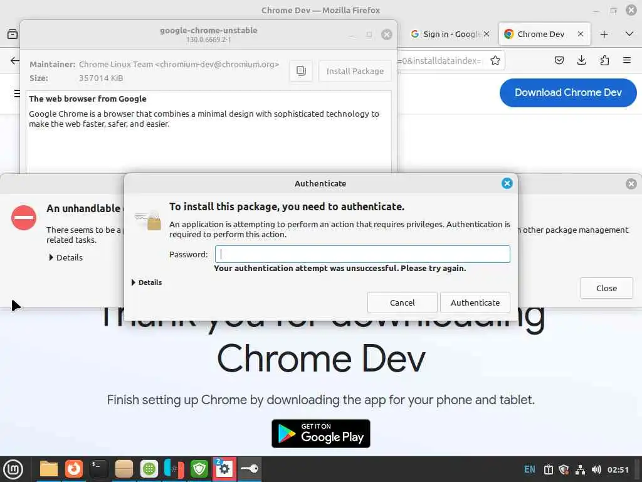Open the Linux Mint start menu
Screen dimensions: 642x482
(x=13, y=469)
